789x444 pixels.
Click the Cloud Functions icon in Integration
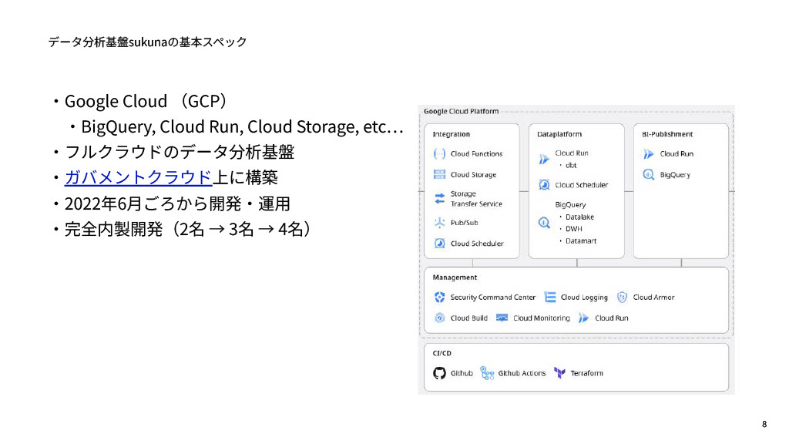coord(440,154)
